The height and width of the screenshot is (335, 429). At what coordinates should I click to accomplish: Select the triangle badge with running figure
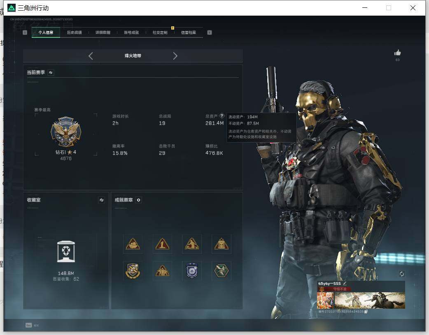point(192,244)
